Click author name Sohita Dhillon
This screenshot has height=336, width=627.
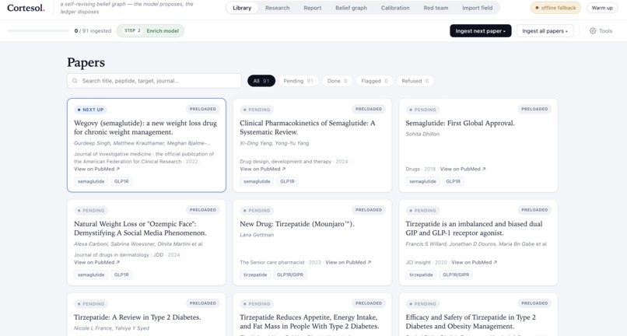pyautogui.click(x=422, y=134)
